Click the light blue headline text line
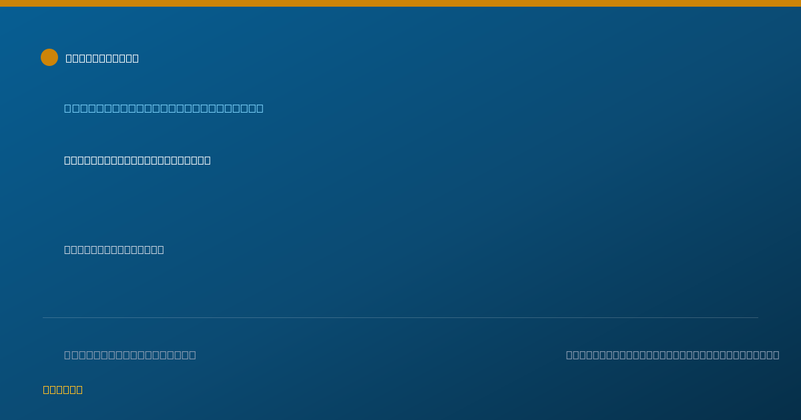Image resolution: width=801 pixels, height=420 pixels. click(164, 108)
